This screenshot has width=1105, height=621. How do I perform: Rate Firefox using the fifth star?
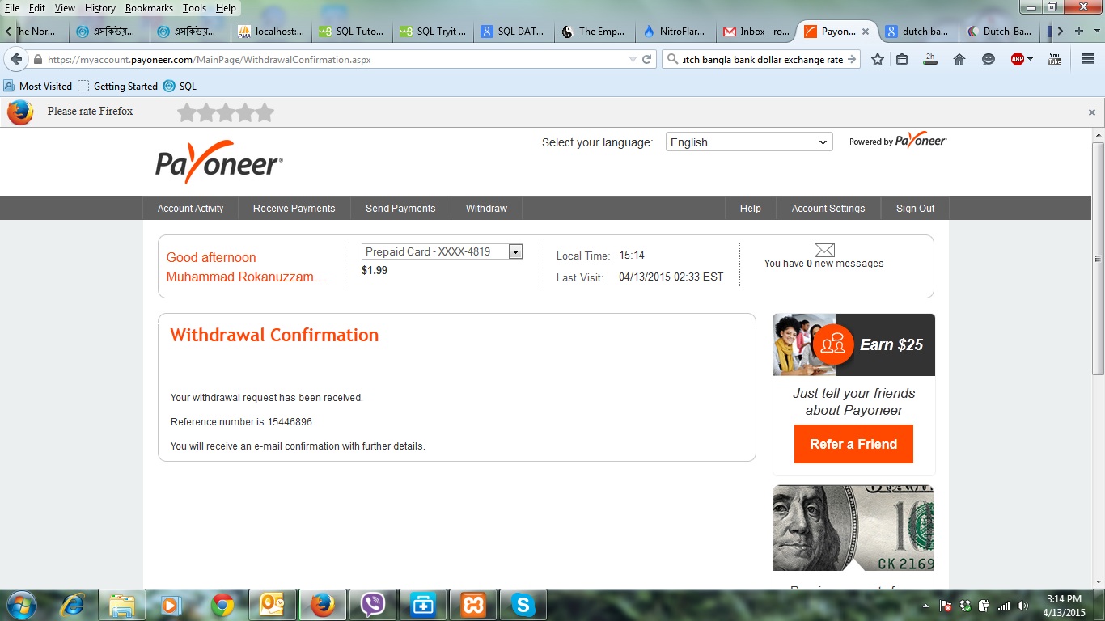click(x=265, y=112)
